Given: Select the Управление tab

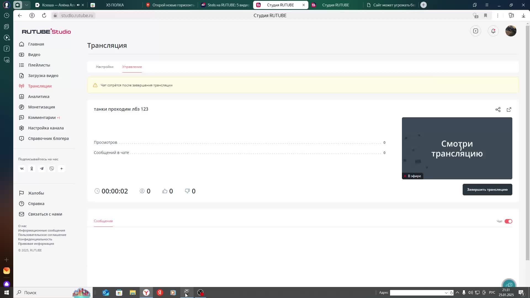Looking at the screenshot, I should pos(132,67).
